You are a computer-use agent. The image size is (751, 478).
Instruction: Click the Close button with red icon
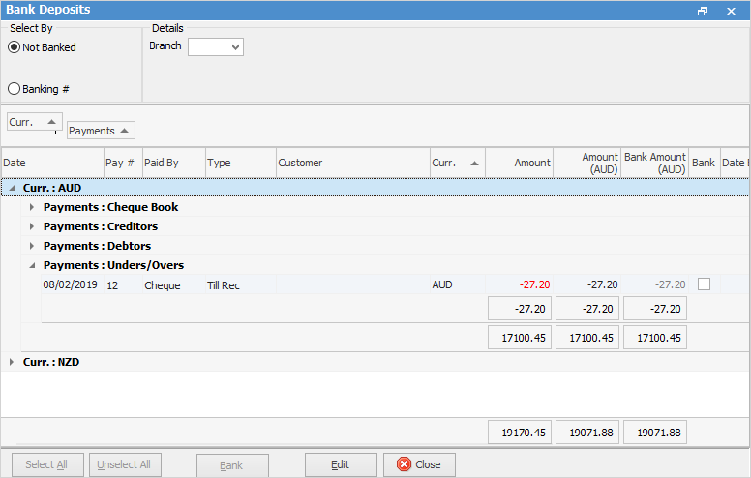[x=419, y=464]
